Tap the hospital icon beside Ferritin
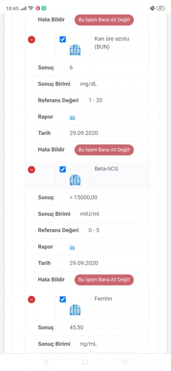Image resolution: width=171 pixels, height=371 pixels. click(x=75, y=310)
